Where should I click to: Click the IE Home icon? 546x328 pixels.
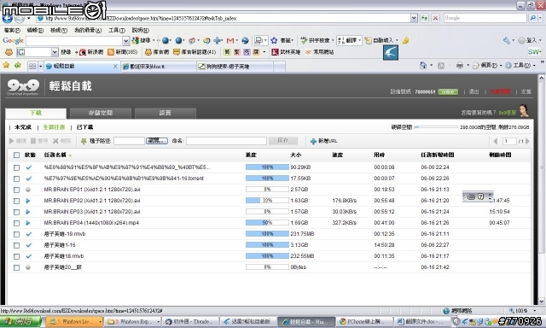pos(423,65)
